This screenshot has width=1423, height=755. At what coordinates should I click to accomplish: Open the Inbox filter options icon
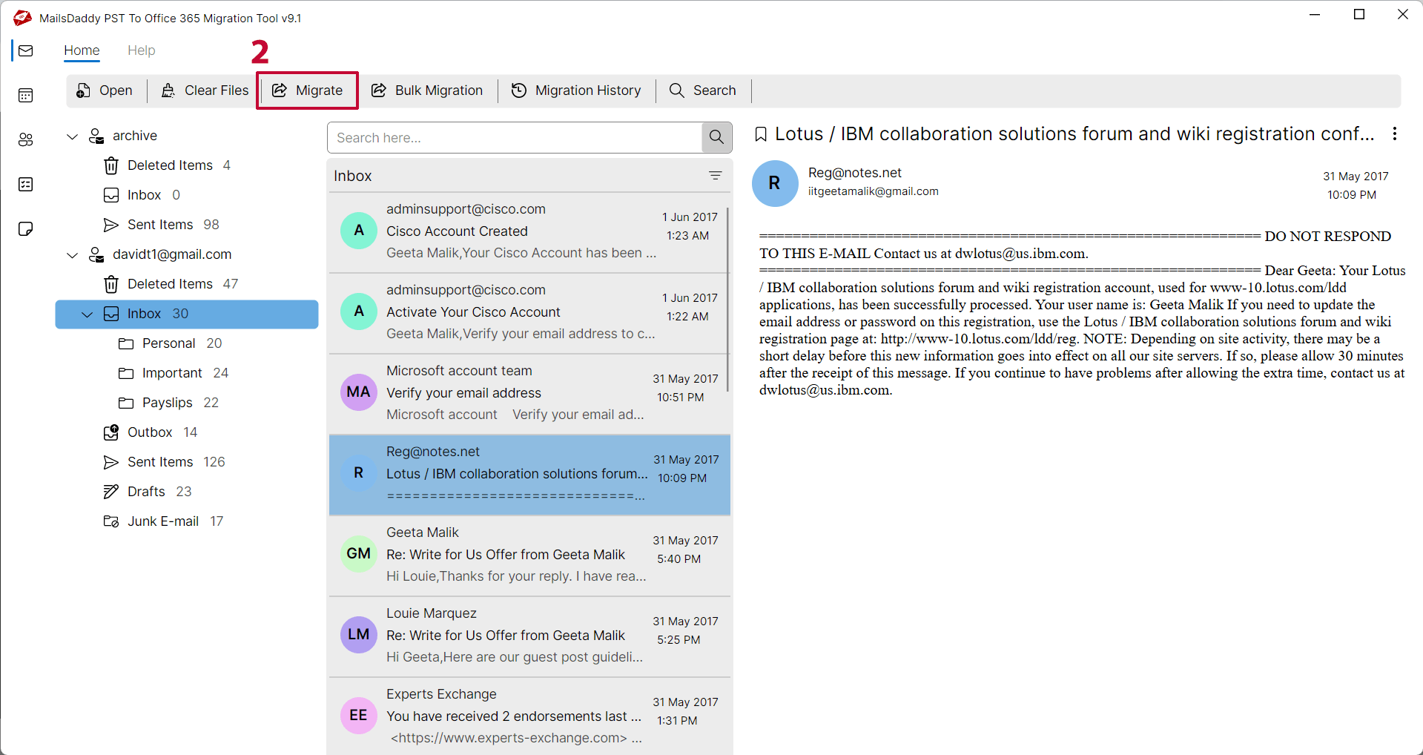pos(715,176)
